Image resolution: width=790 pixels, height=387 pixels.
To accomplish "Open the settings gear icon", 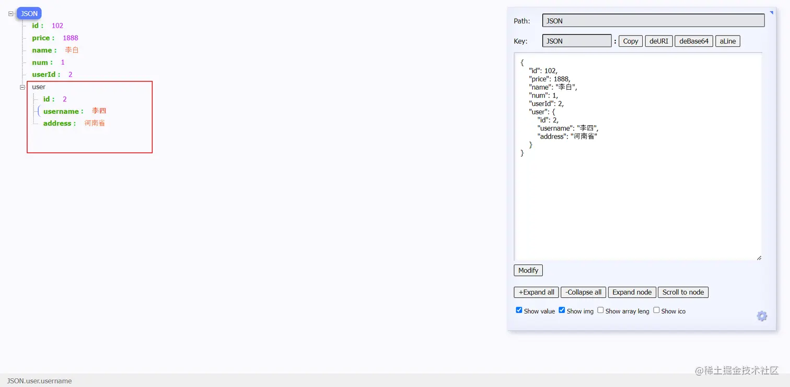I will (x=762, y=316).
